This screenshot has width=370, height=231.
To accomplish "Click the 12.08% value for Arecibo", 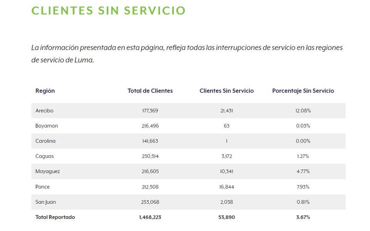I will click(303, 111).
